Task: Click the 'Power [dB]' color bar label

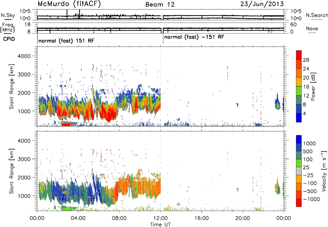Action: pyautogui.click(x=313, y=86)
